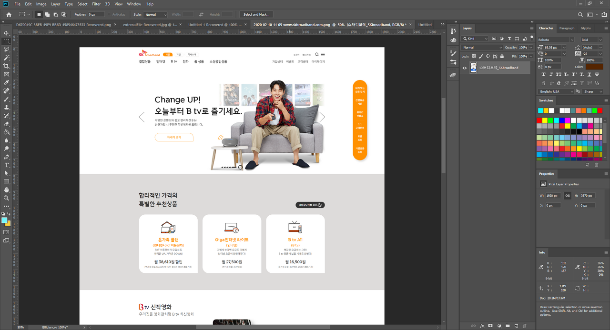Switch to the Glyphs tab
This screenshot has width=610, height=330.
tap(586, 28)
